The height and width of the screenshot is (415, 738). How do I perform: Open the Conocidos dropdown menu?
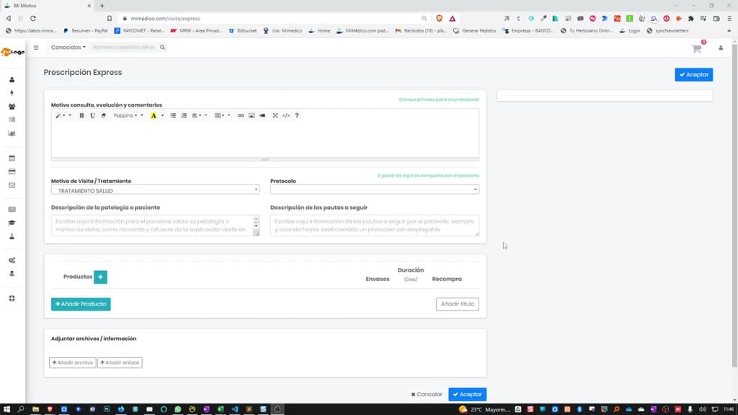(x=68, y=48)
